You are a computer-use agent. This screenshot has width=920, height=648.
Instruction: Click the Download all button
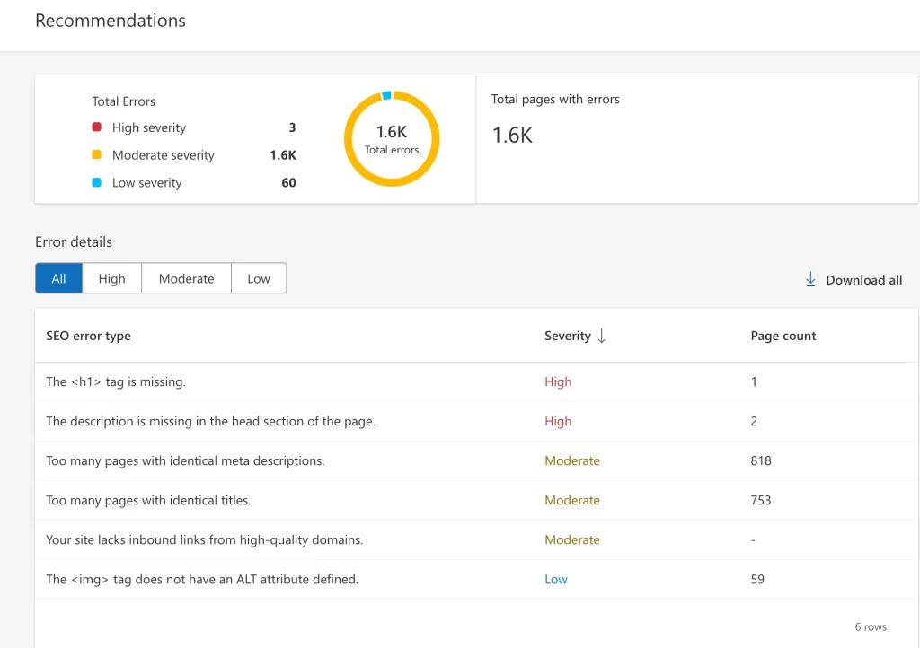(x=854, y=279)
